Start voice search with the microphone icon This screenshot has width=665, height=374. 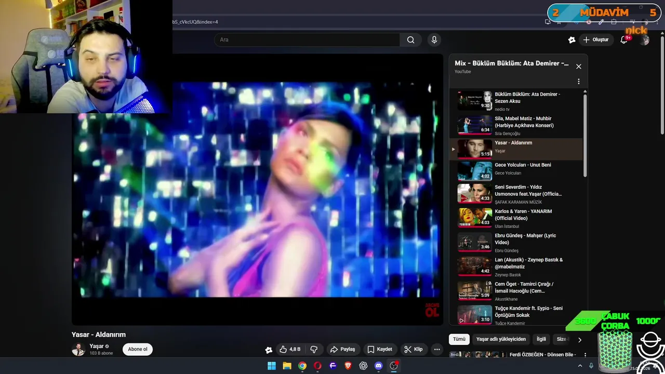(434, 40)
